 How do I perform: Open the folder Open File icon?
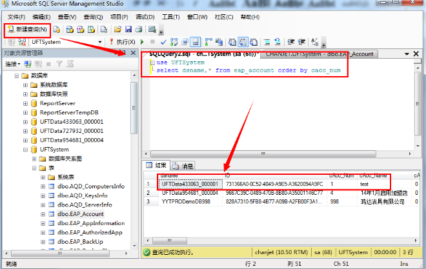tap(117, 29)
